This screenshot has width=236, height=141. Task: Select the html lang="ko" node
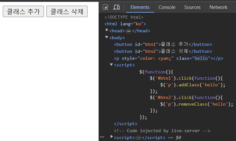[x=125, y=24]
